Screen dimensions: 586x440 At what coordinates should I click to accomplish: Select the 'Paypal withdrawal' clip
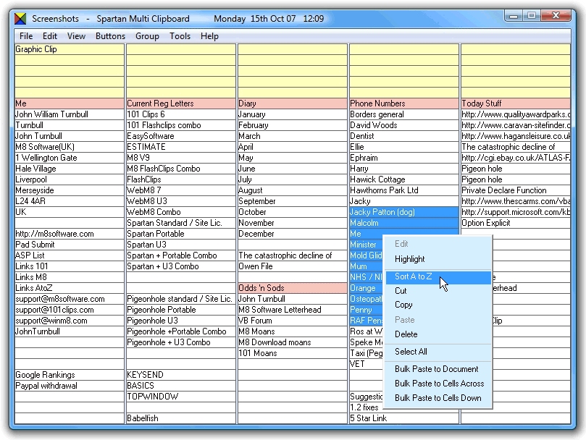click(x=69, y=386)
